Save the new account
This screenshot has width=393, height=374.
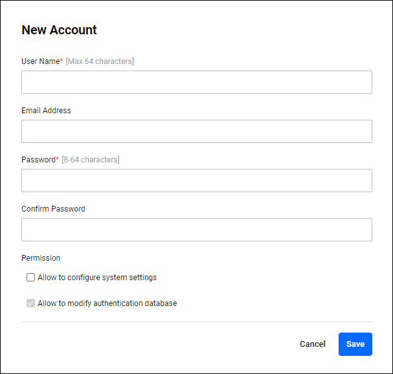pos(355,344)
